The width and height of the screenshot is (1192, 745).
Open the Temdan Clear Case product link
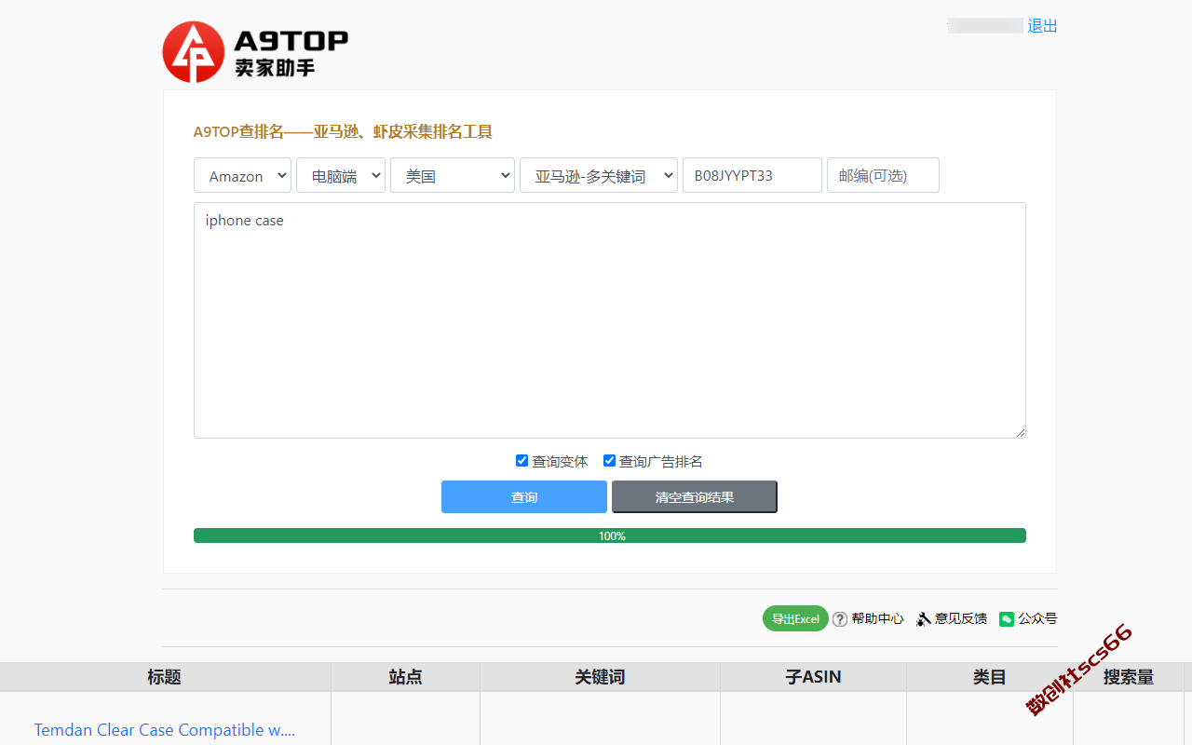click(165, 730)
